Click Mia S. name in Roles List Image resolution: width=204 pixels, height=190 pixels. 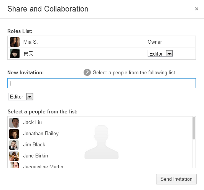click(30, 42)
